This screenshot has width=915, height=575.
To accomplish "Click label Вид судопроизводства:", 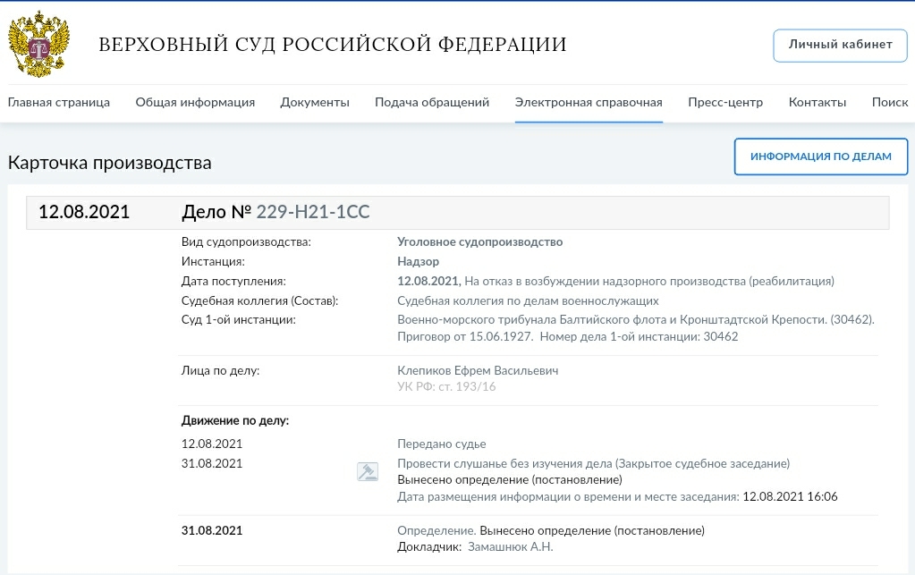I will coord(246,242).
